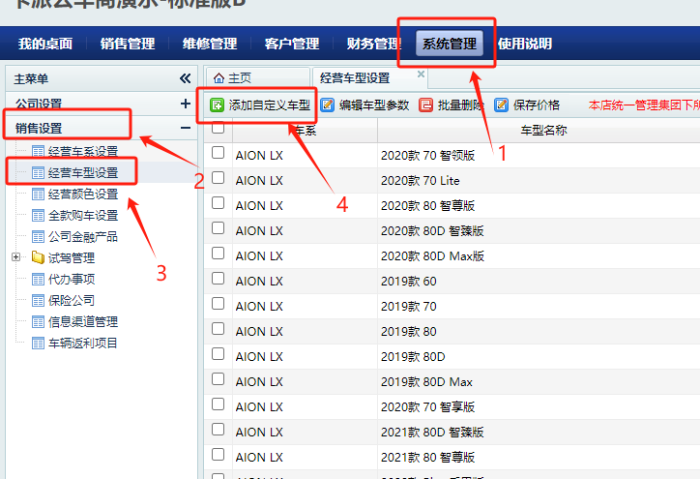Tick the checkbox for 2019款 80D Max
Image resolution: width=700 pixels, height=479 pixels.
(x=219, y=380)
